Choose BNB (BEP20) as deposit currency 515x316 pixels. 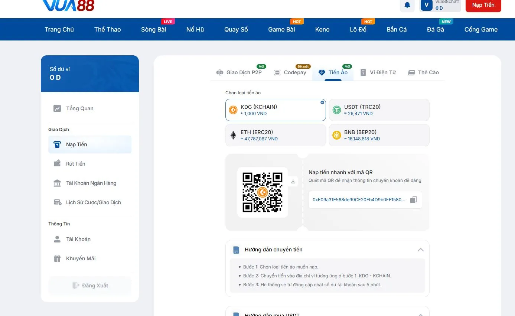click(x=379, y=135)
